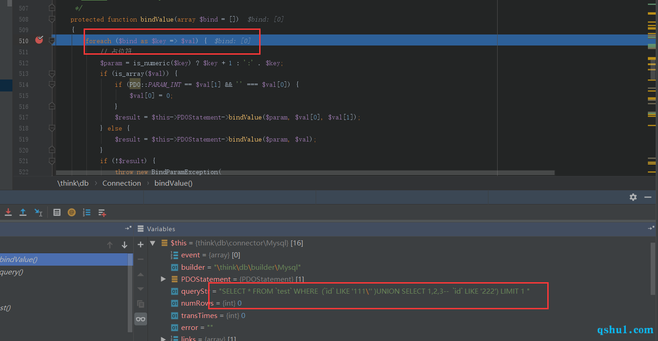
Task: Click the Variables panel title
Action: click(x=161, y=229)
